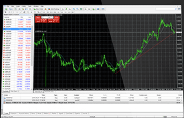
Task: Tile chart windows icon
Action: (x=81, y=9)
